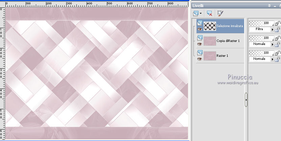Toggle transparency lock of Raster 1 layer
Image resolution: width=281 pixels, height=141 pixels.
click(x=277, y=59)
